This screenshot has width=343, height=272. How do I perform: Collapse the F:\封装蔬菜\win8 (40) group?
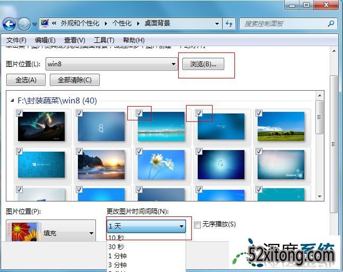click(x=13, y=101)
